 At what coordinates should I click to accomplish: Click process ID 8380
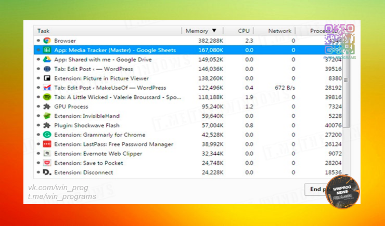click(x=335, y=78)
